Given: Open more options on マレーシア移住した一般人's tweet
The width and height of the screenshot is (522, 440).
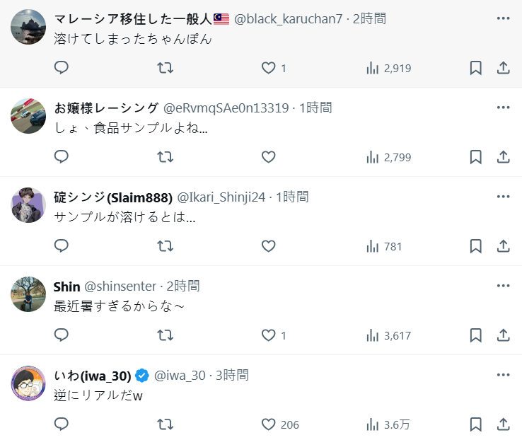Looking at the screenshot, I should pyautogui.click(x=503, y=18).
